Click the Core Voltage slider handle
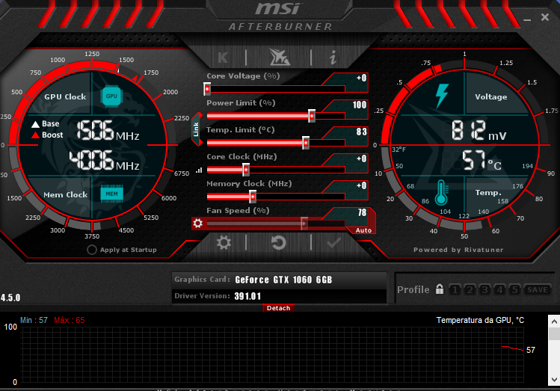 207,89
